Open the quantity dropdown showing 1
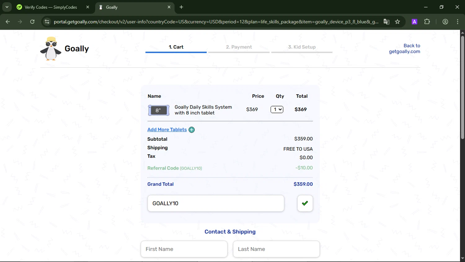Screen dimensions: 465x262 click(277, 110)
